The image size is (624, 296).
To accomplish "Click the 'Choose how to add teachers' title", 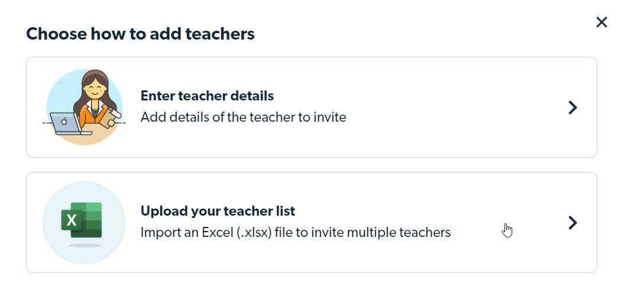I will coord(140,34).
